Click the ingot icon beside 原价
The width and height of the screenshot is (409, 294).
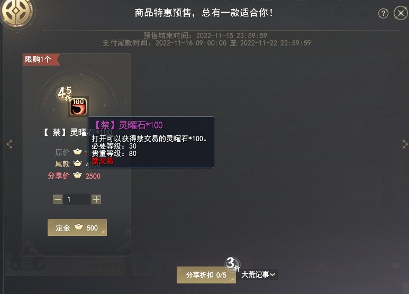pyautogui.click(x=77, y=152)
